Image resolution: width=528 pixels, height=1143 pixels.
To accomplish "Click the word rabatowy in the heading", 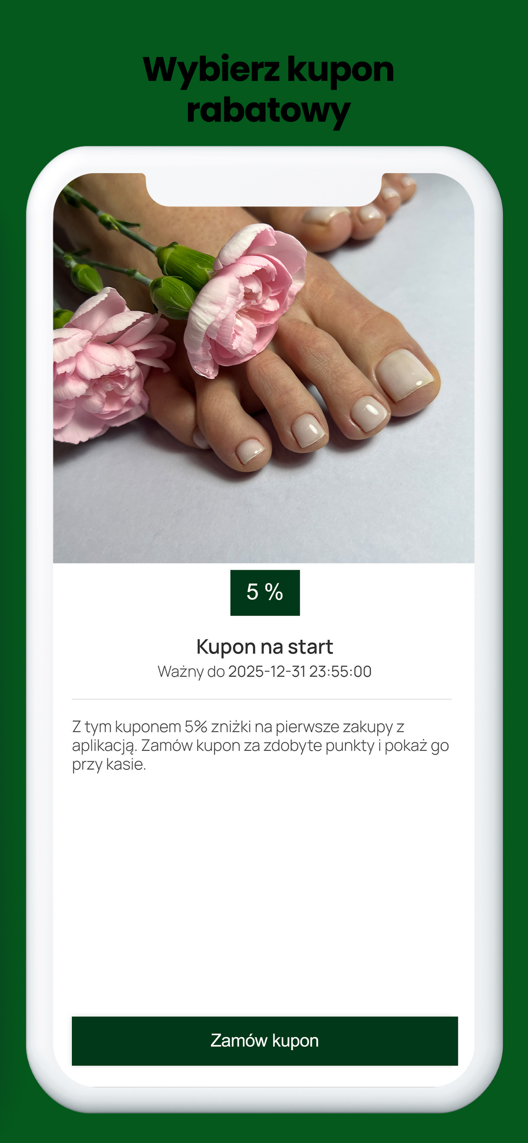I will [268, 110].
